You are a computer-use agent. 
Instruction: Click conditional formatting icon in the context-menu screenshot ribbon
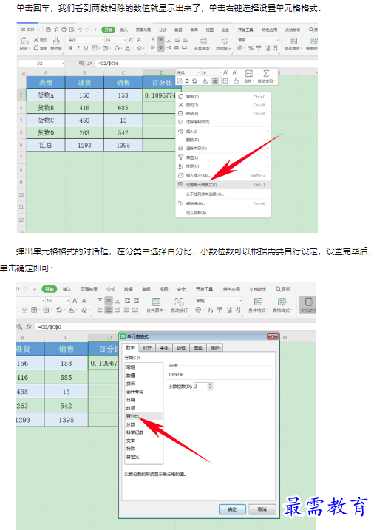point(293,41)
